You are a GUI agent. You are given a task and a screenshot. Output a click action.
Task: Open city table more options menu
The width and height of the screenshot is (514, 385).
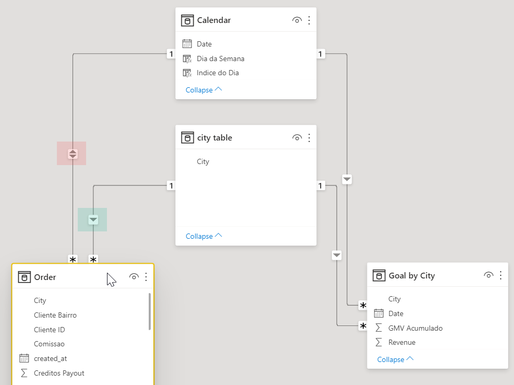[309, 138]
